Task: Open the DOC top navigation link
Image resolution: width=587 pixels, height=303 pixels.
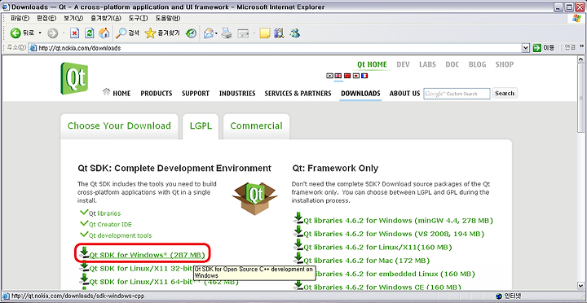Action: (x=452, y=64)
